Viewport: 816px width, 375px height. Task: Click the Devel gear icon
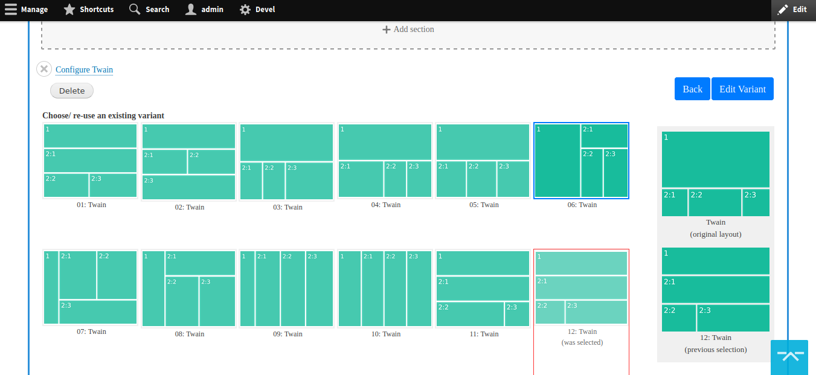(245, 10)
